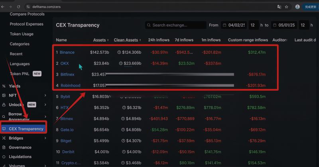Click calendar icon in From date
Screen dimensions: 319x167
224,25
